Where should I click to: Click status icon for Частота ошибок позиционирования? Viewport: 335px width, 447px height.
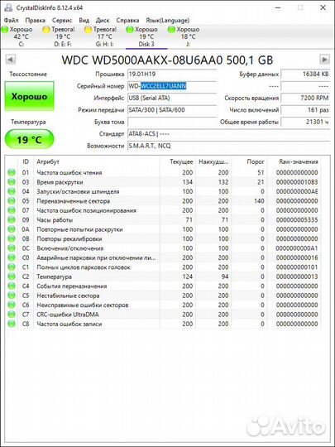12,210
